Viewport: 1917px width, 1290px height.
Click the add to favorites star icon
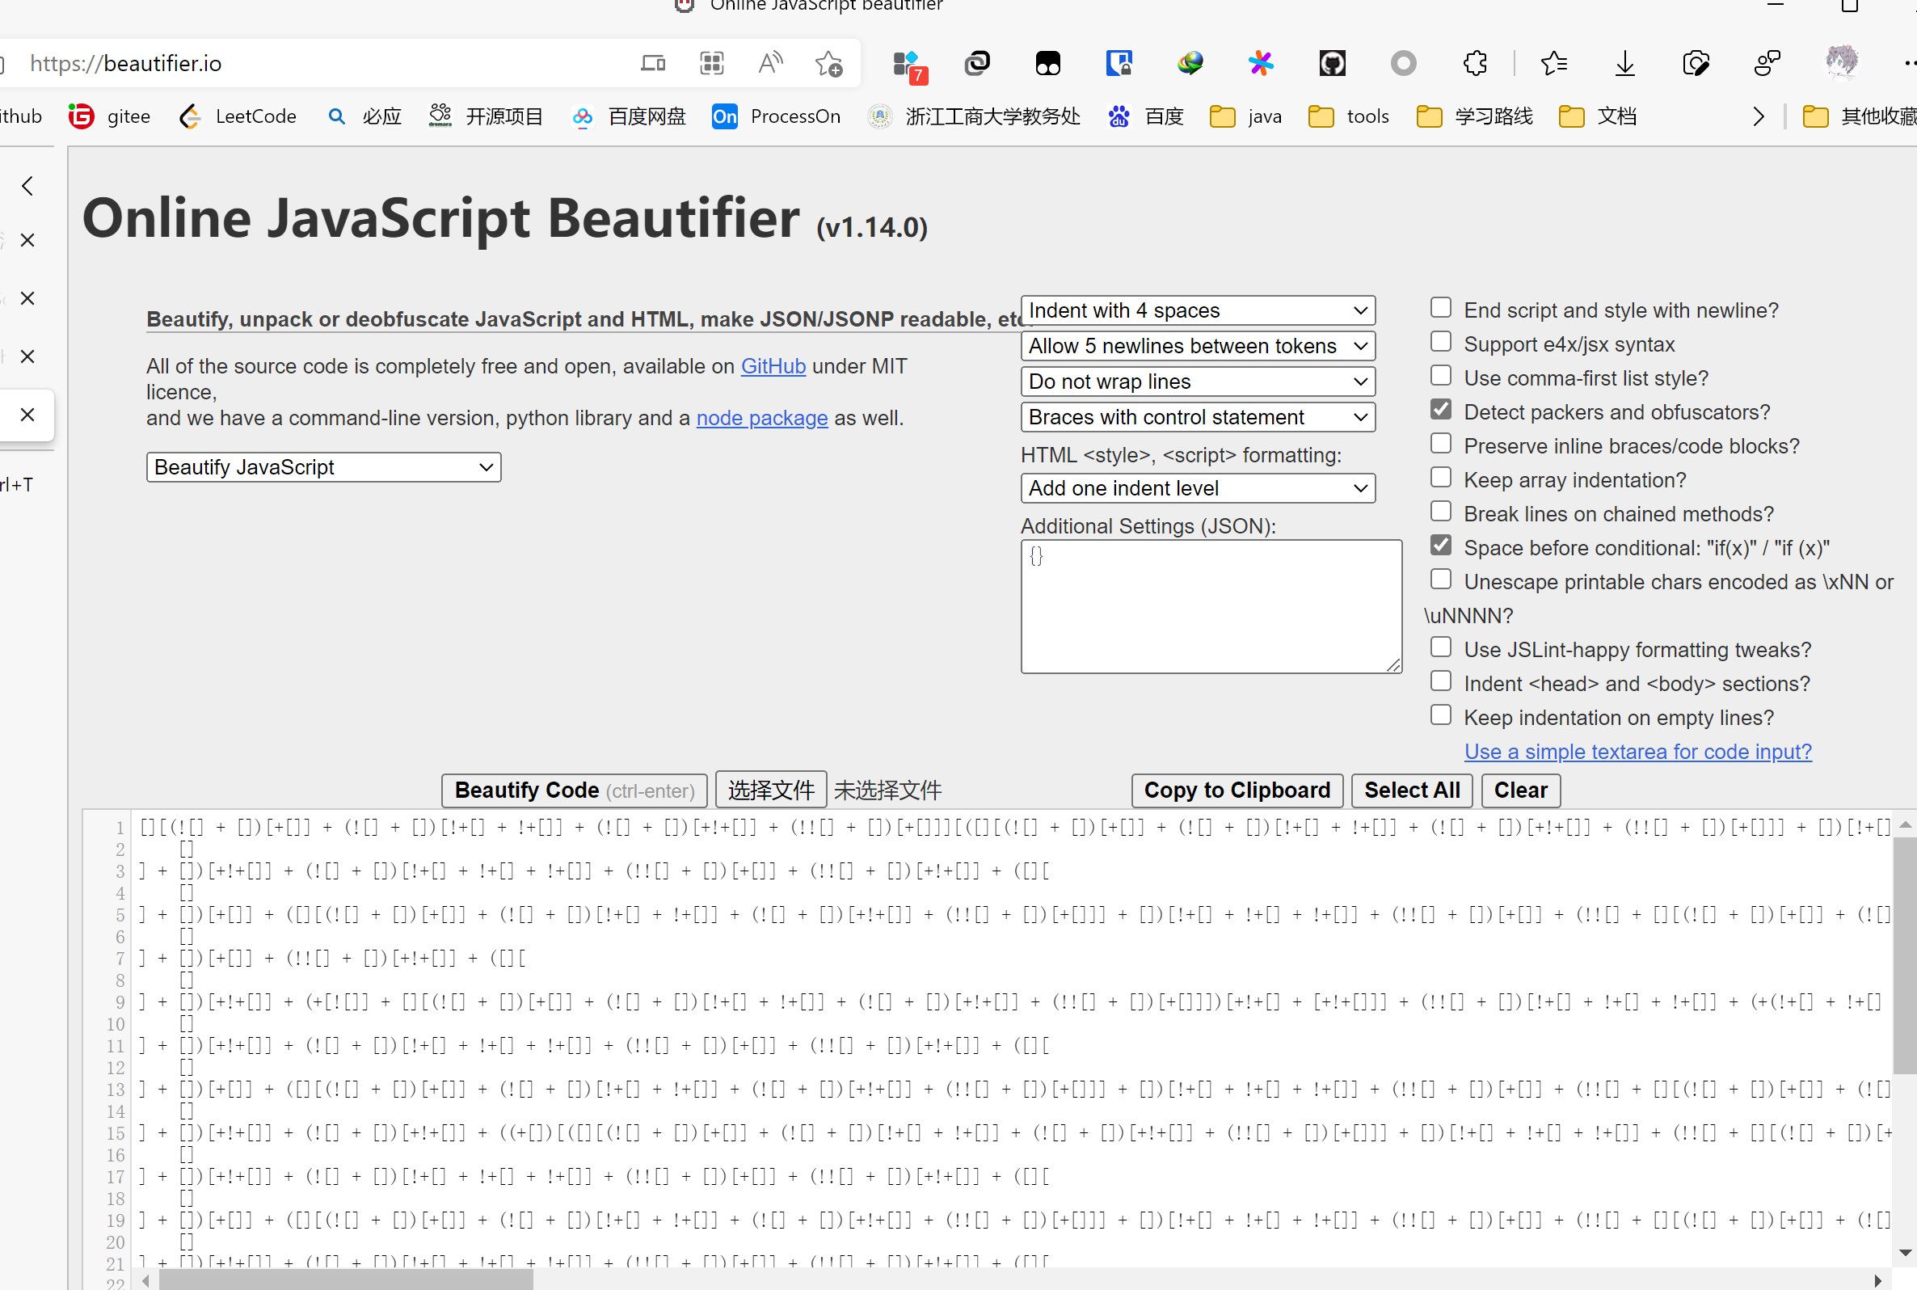tap(828, 63)
